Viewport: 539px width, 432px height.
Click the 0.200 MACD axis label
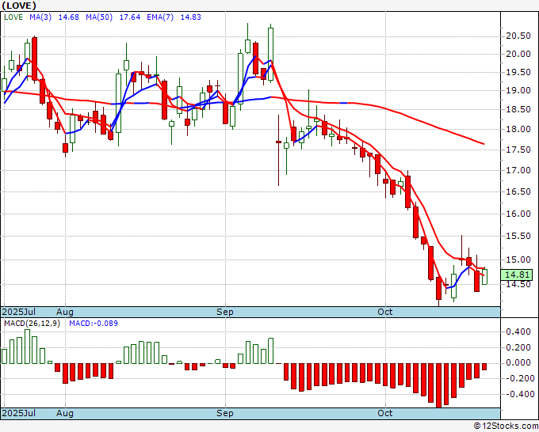pos(518,347)
